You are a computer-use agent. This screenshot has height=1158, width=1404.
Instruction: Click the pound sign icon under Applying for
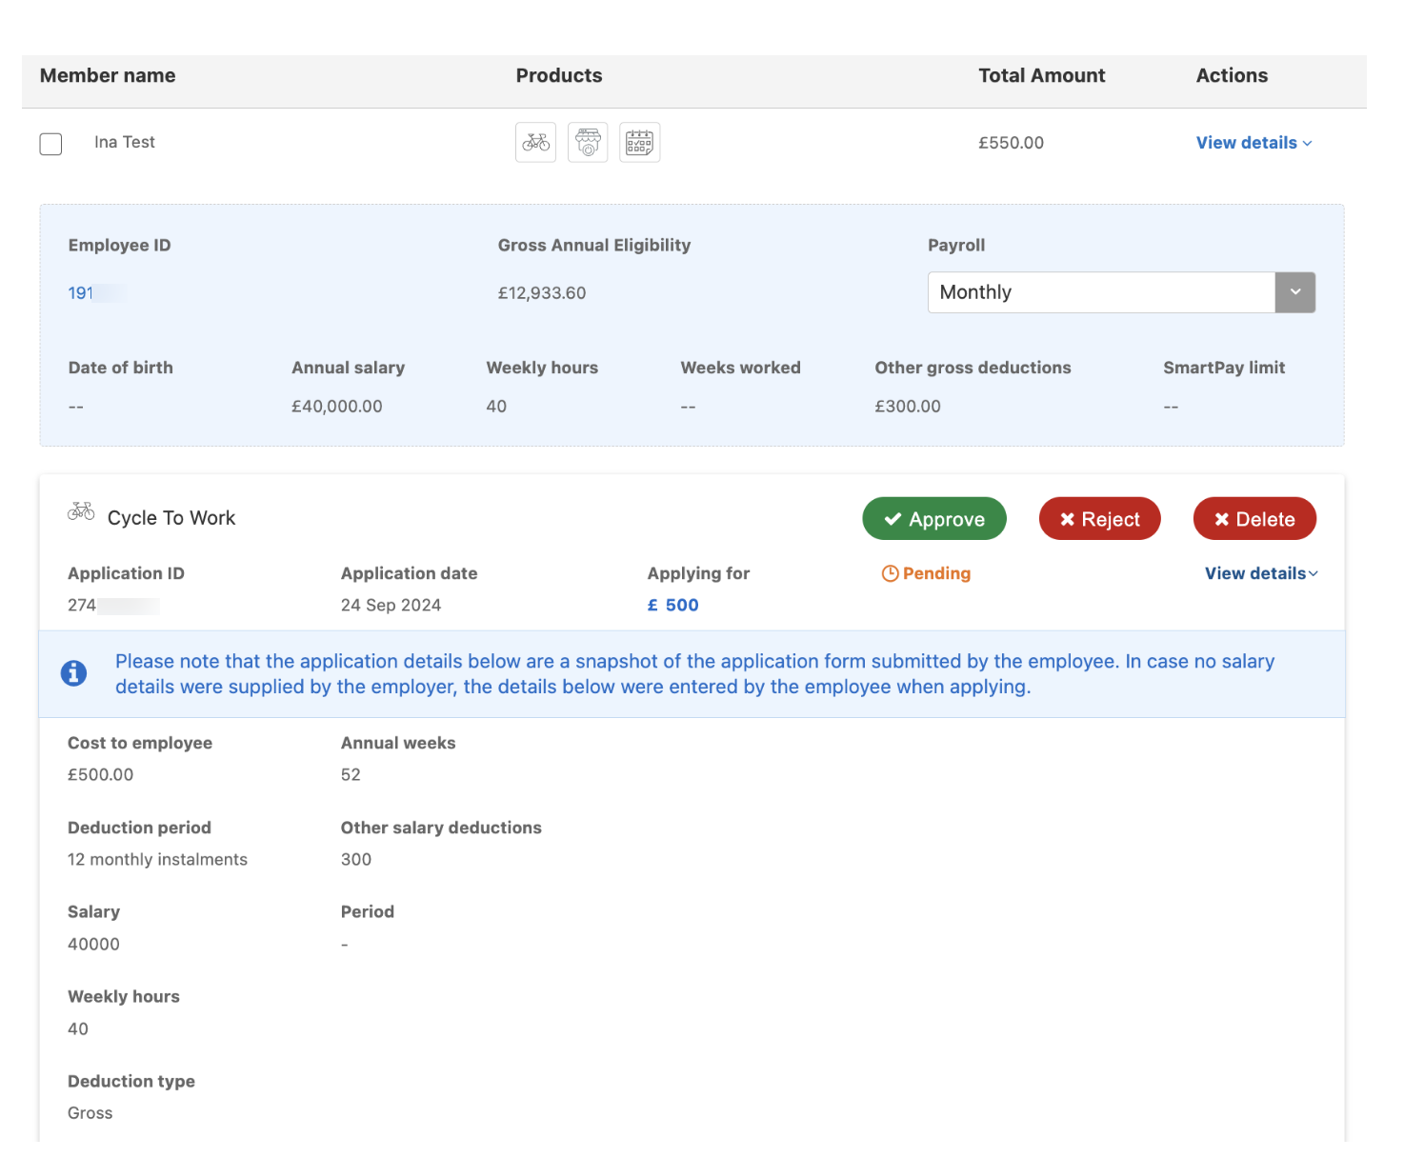tap(652, 606)
